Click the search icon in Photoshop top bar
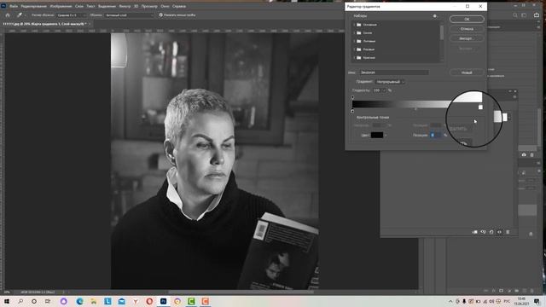The height and width of the screenshot is (307, 546). pyautogui.click(x=515, y=15)
